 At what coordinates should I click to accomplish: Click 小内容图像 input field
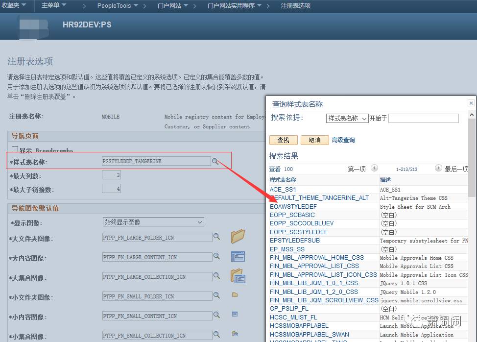pos(157,316)
